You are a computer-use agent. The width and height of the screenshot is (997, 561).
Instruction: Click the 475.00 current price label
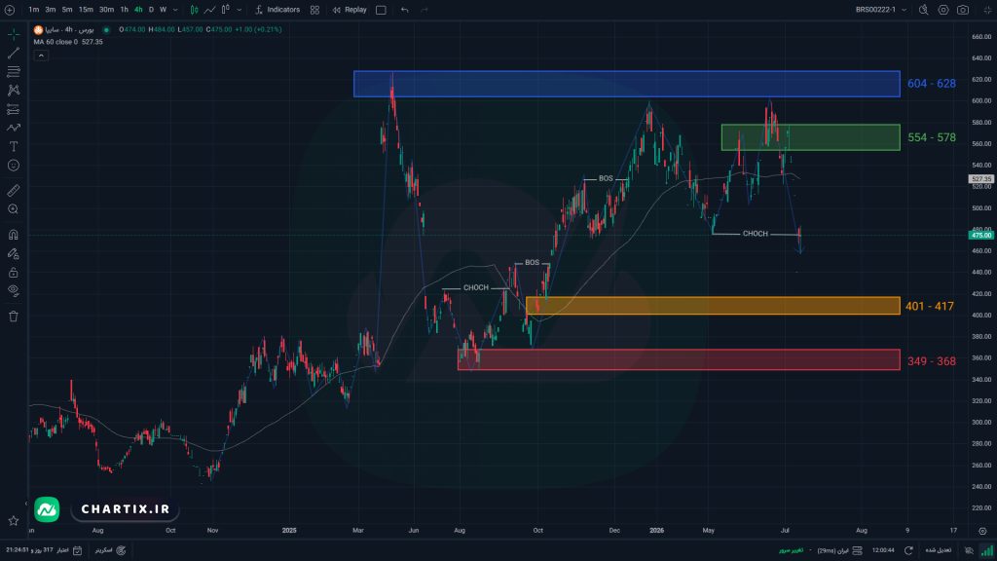click(981, 236)
